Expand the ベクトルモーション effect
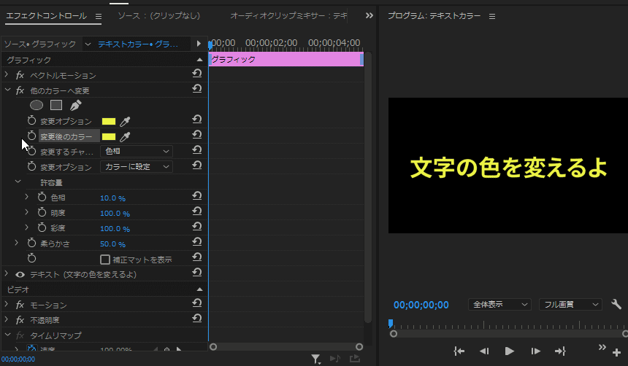The width and height of the screenshot is (628, 366). 7,74
